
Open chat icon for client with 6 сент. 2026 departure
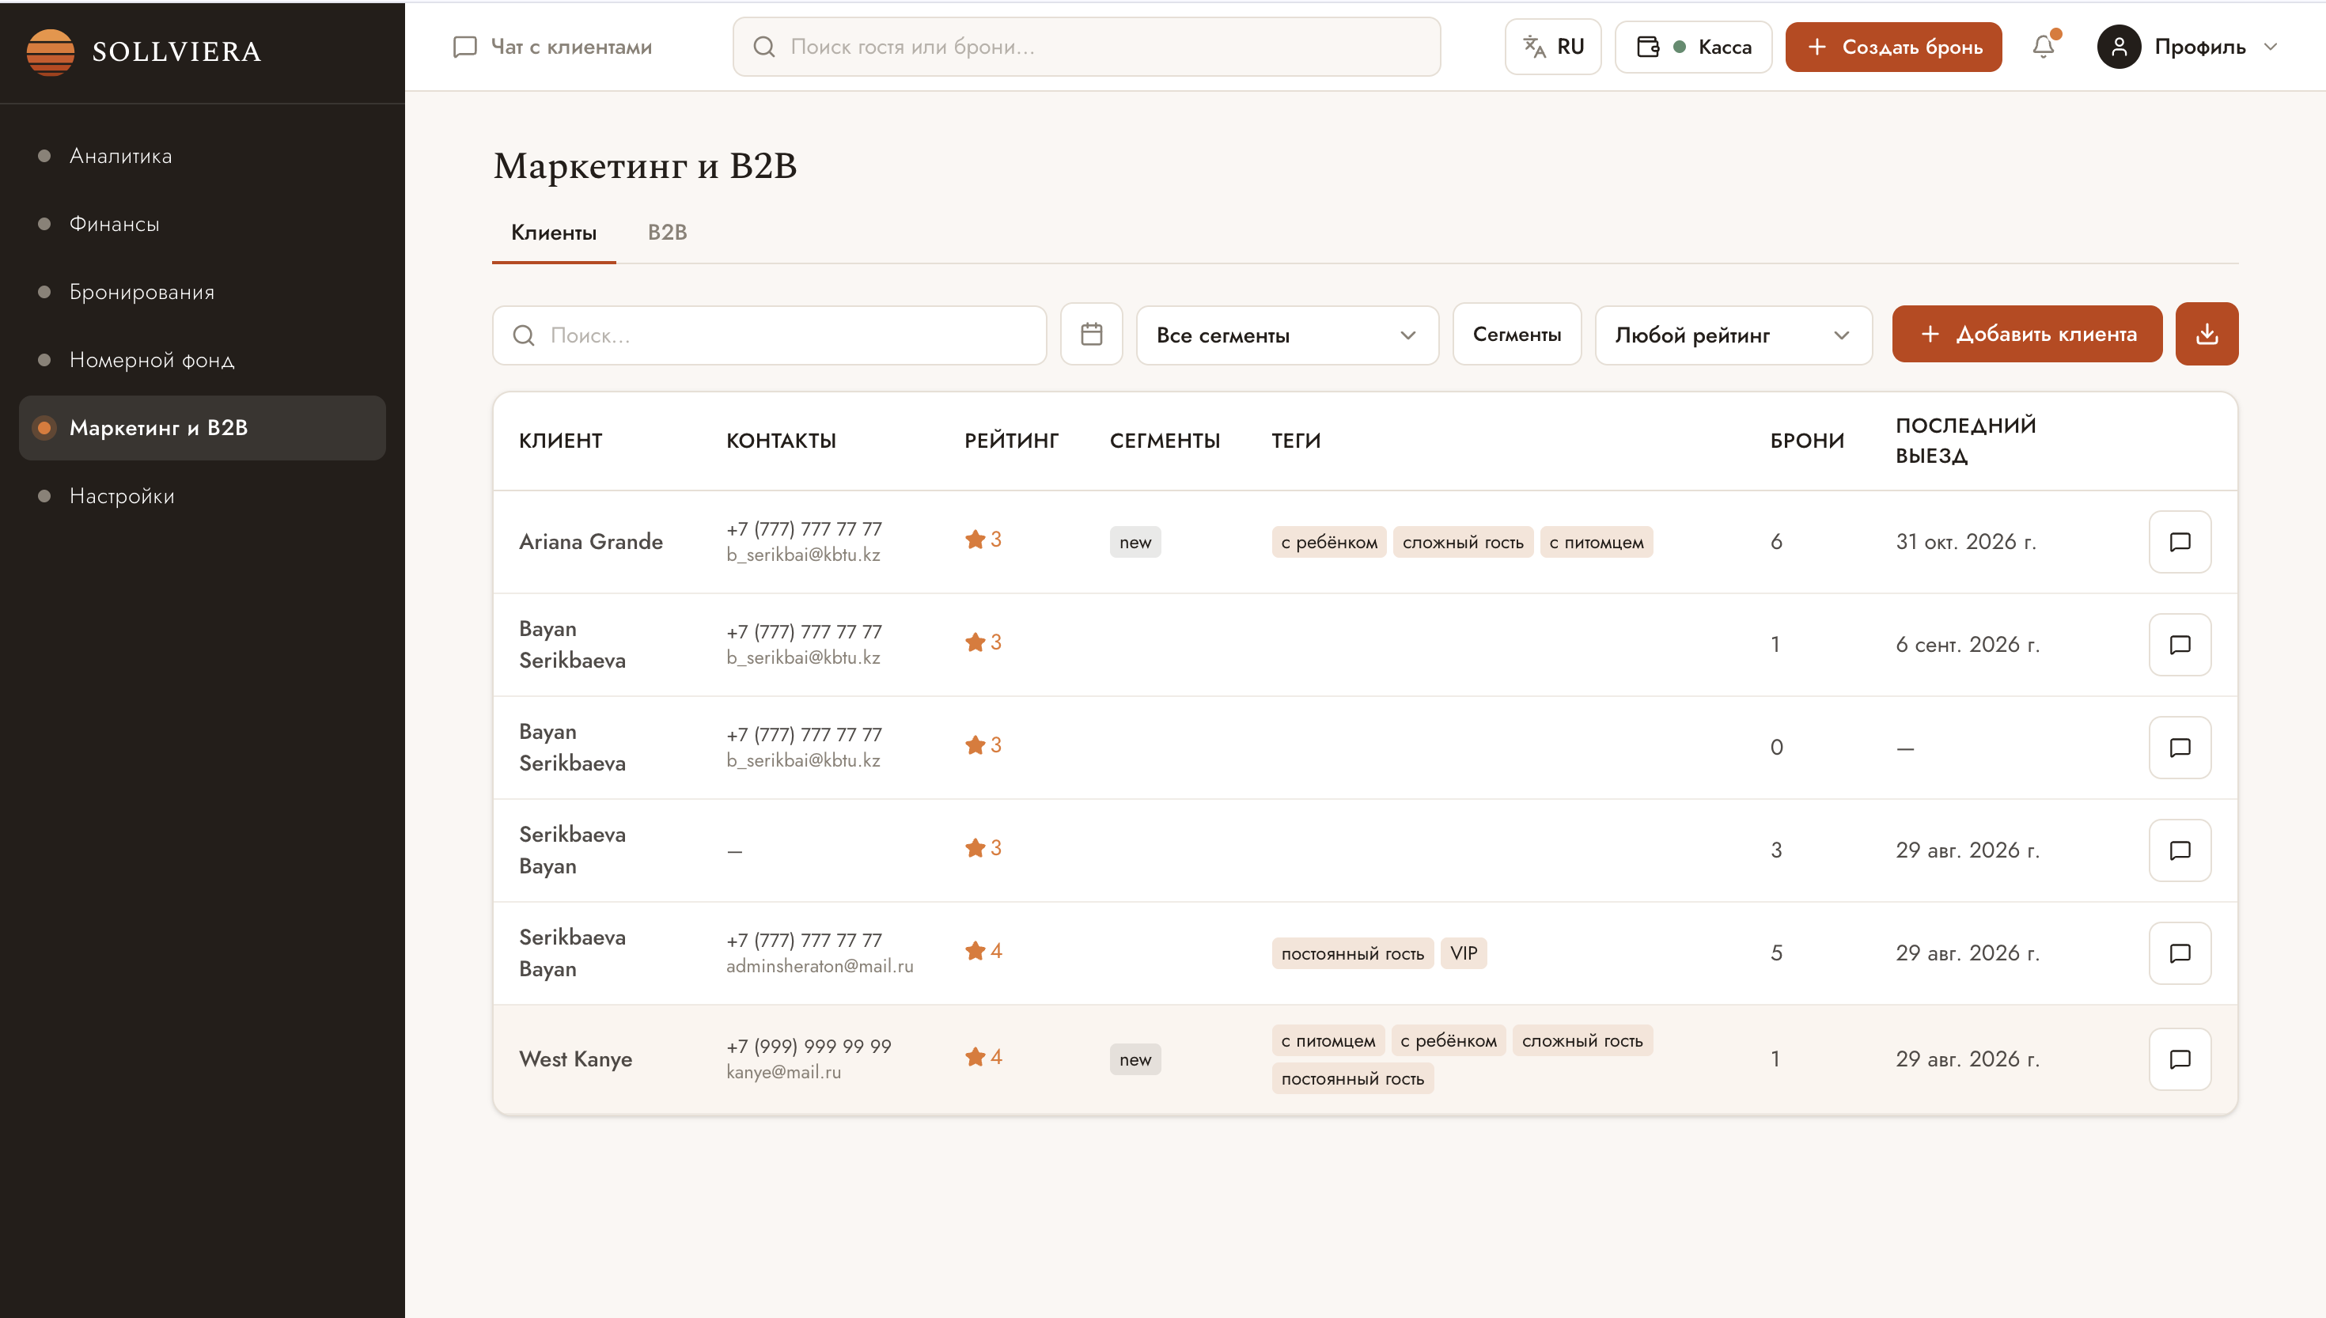point(2180,645)
